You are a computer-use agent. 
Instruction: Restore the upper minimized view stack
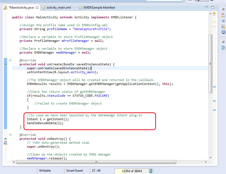[223, 9]
